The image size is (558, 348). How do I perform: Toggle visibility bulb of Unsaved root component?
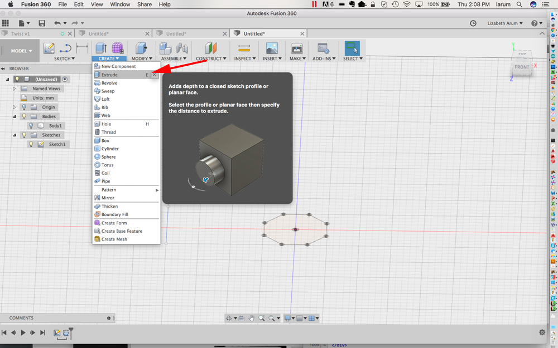pyautogui.click(x=17, y=79)
